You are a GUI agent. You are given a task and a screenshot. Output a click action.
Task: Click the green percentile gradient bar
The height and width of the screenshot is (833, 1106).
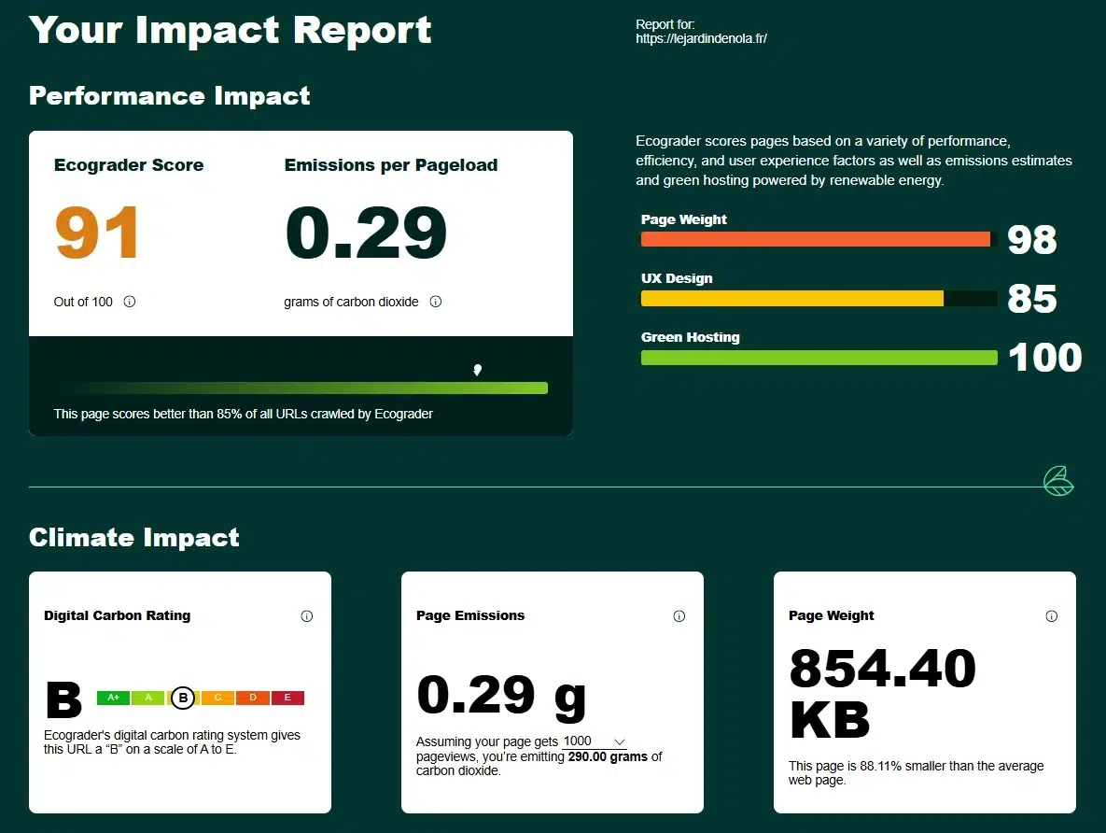click(303, 388)
